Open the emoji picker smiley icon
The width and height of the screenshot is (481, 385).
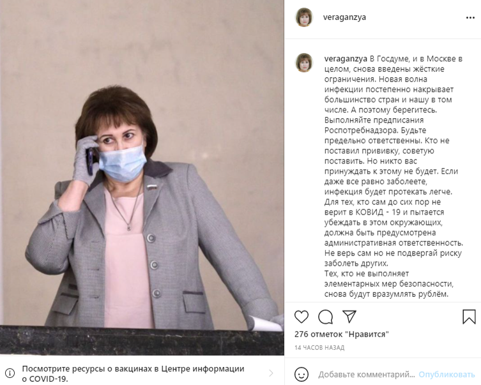coord(302,374)
